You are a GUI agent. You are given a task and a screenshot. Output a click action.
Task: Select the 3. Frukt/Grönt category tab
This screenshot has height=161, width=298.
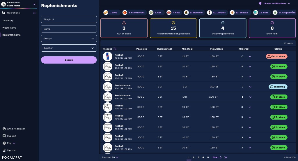pos(134,13)
